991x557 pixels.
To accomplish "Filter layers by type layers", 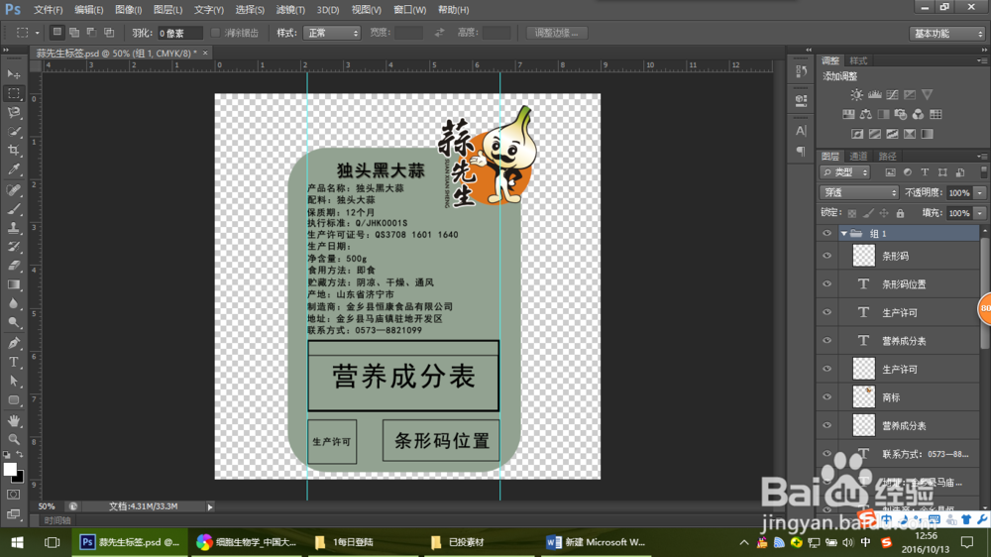I will pyautogui.click(x=925, y=172).
